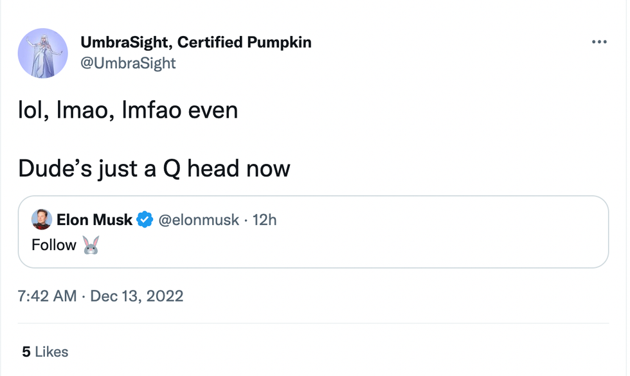The height and width of the screenshot is (376, 630).
Task: Open the three-dot more options menu
Action: pyautogui.click(x=598, y=42)
